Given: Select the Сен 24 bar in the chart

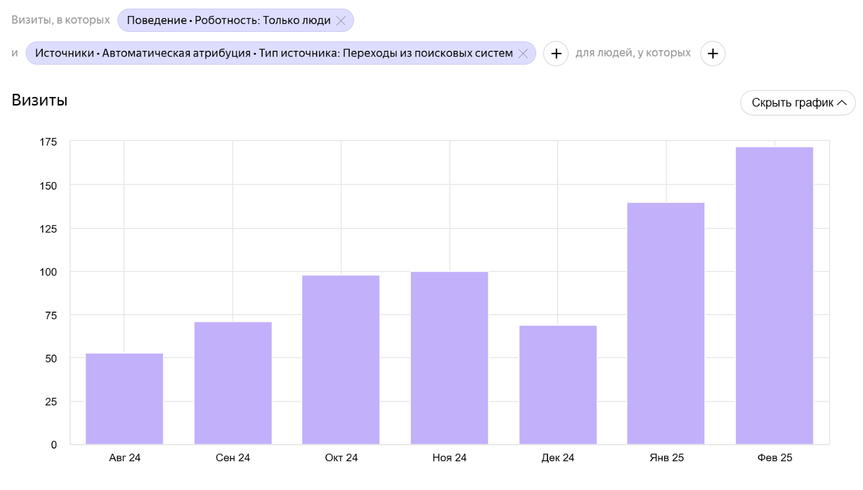Looking at the screenshot, I should 233,383.
